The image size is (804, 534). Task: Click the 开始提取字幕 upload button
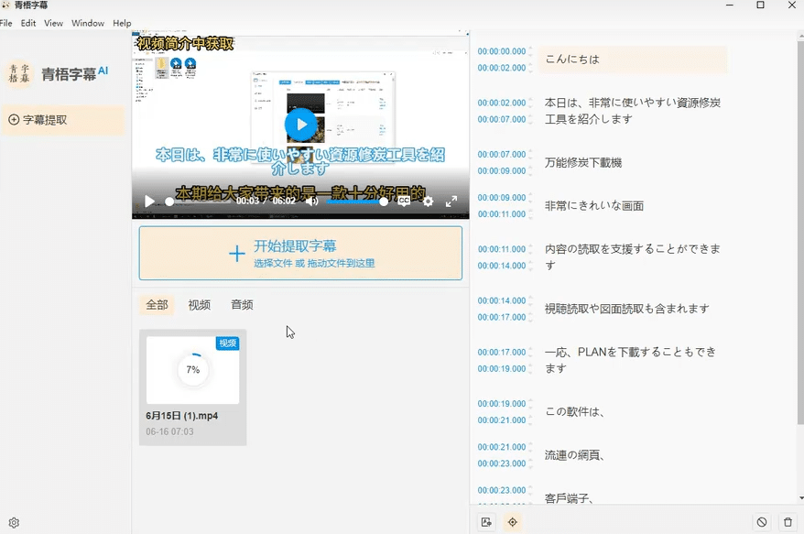(x=302, y=253)
